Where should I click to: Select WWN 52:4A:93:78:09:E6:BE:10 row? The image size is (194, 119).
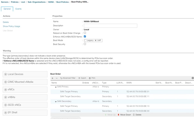coord(122,106)
